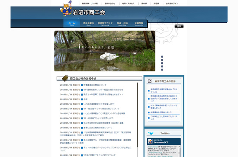Open 女性部 in the top menu

click(x=156, y=3)
